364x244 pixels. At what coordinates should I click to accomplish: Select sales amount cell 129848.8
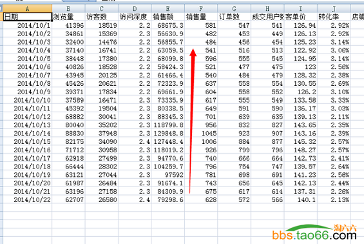(x=168, y=133)
